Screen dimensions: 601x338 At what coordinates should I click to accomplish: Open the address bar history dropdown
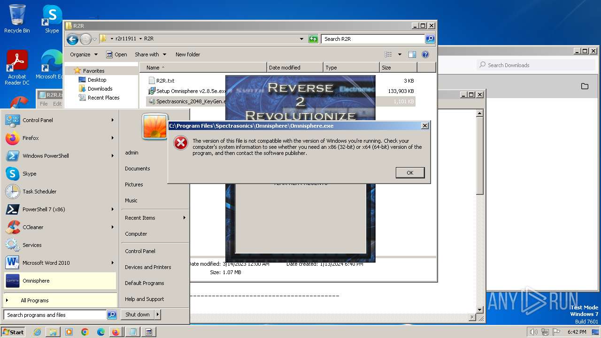pyautogui.click(x=301, y=39)
